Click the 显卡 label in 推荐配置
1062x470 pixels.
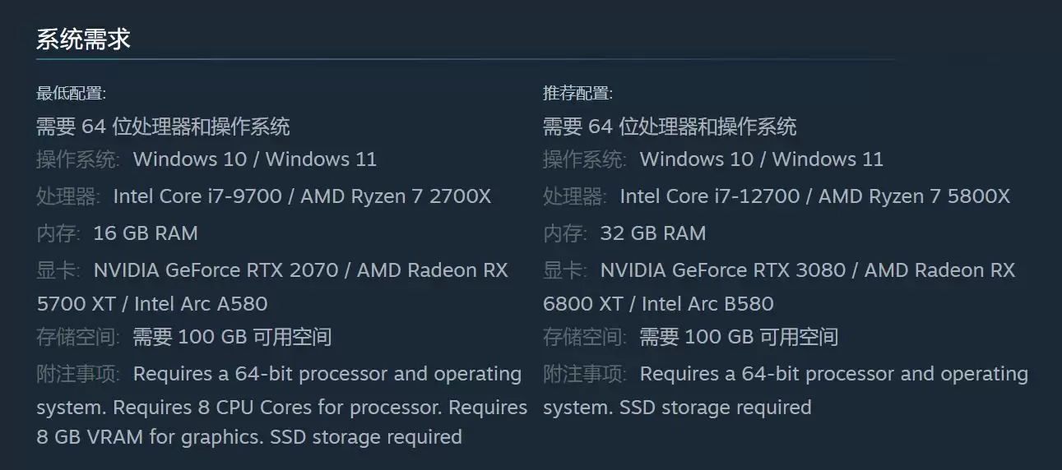click(x=565, y=270)
